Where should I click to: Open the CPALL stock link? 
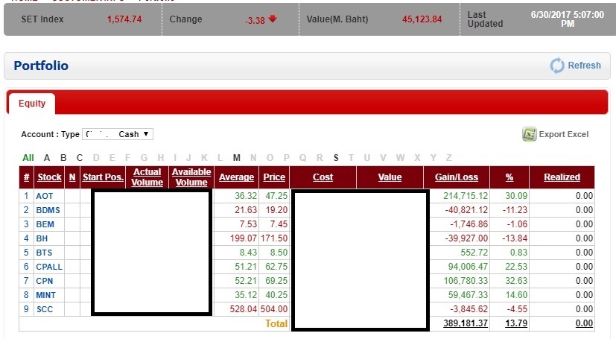49,267
